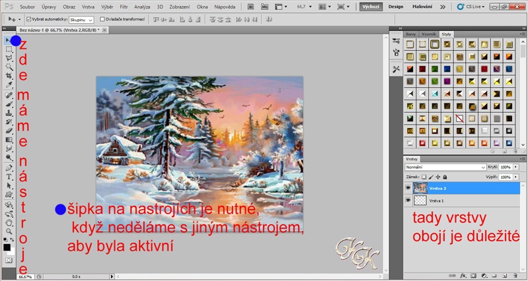The height and width of the screenshot is (281, 528).
Task: Select the Brush tool
Action: point(9,104)
